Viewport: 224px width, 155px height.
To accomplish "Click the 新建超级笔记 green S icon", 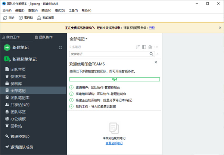I will pos(7,59).
